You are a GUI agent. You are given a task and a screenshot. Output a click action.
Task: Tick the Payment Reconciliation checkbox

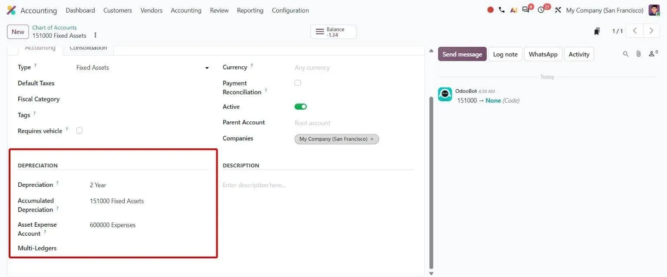[297, 83]
